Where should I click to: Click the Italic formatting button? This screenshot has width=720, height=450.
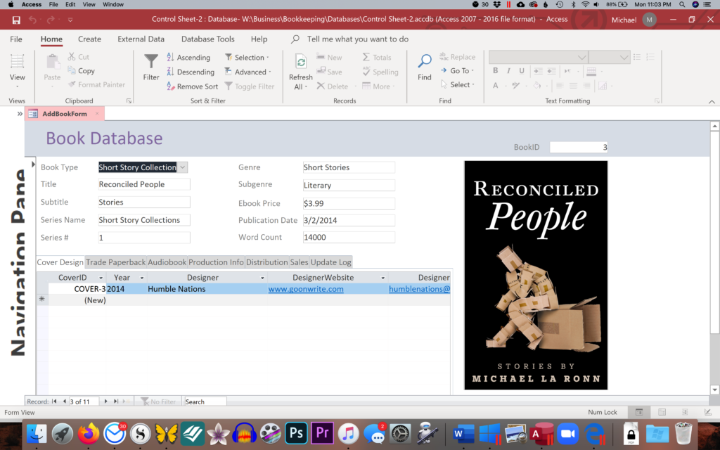click(x=508, y=71)
